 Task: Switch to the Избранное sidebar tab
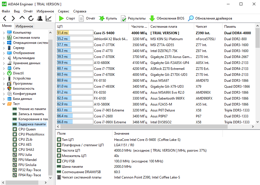24,26
